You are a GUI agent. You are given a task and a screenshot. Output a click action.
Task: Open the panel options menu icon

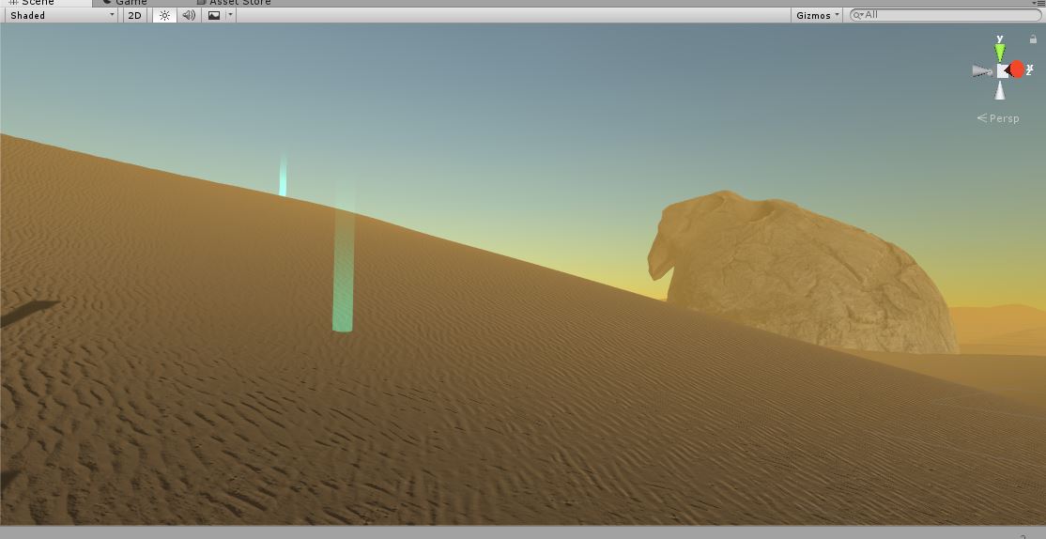(1037, 3)
